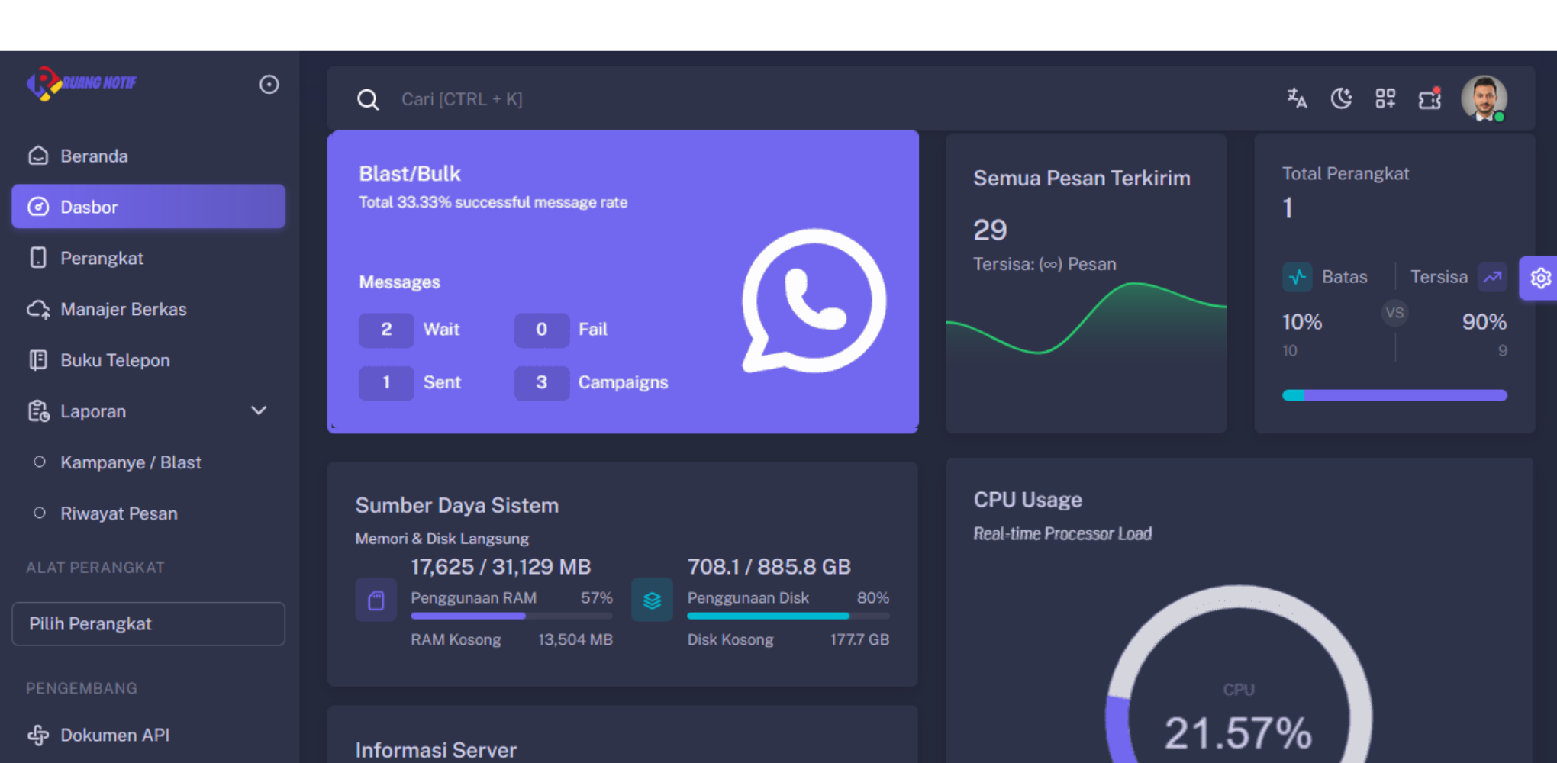Click the "Tersisa: (∞) Pesan" text
Image resolution: width=1557 pixels, height=763 pixels.
click(x=1044, y=264)
